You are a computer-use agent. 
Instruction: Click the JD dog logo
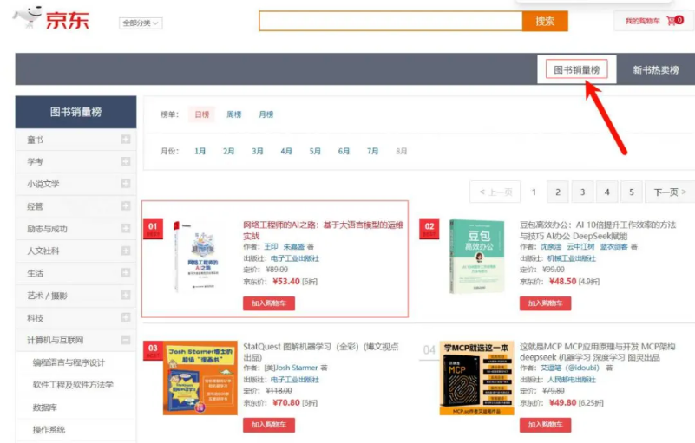pyautogui.click(x=28, y=17)
